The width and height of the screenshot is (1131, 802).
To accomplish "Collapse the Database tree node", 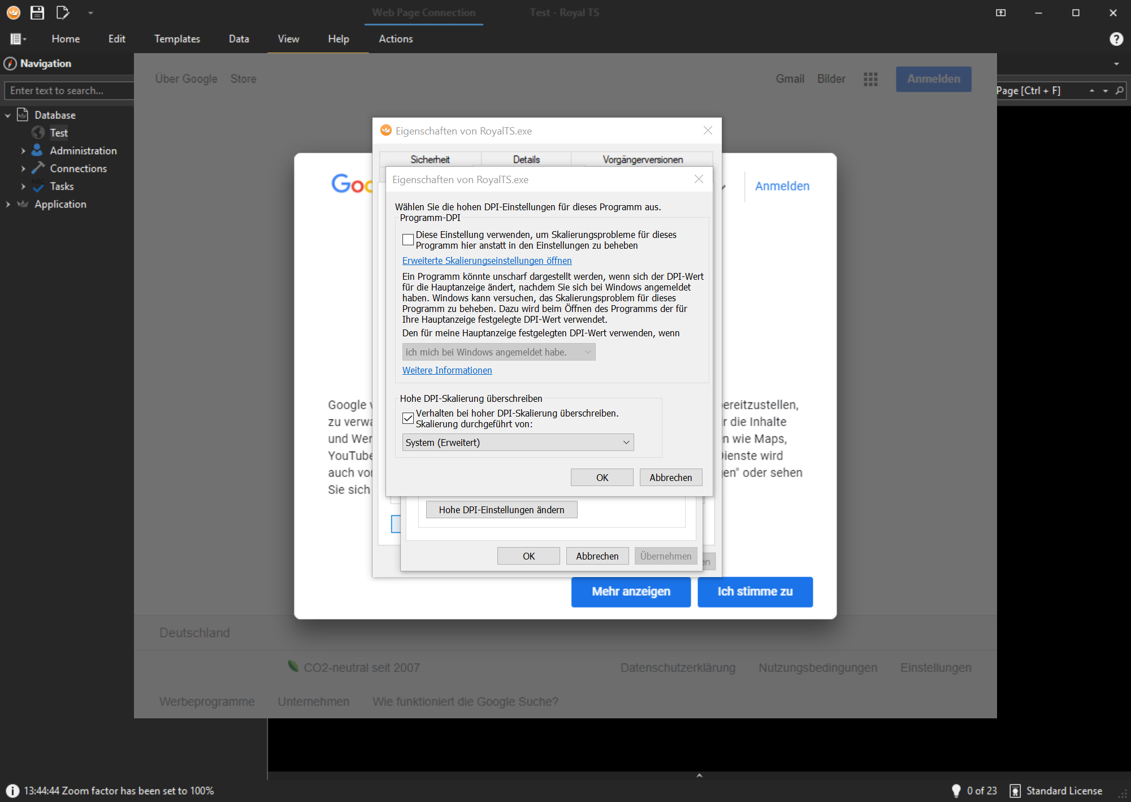I will point(8,115).
